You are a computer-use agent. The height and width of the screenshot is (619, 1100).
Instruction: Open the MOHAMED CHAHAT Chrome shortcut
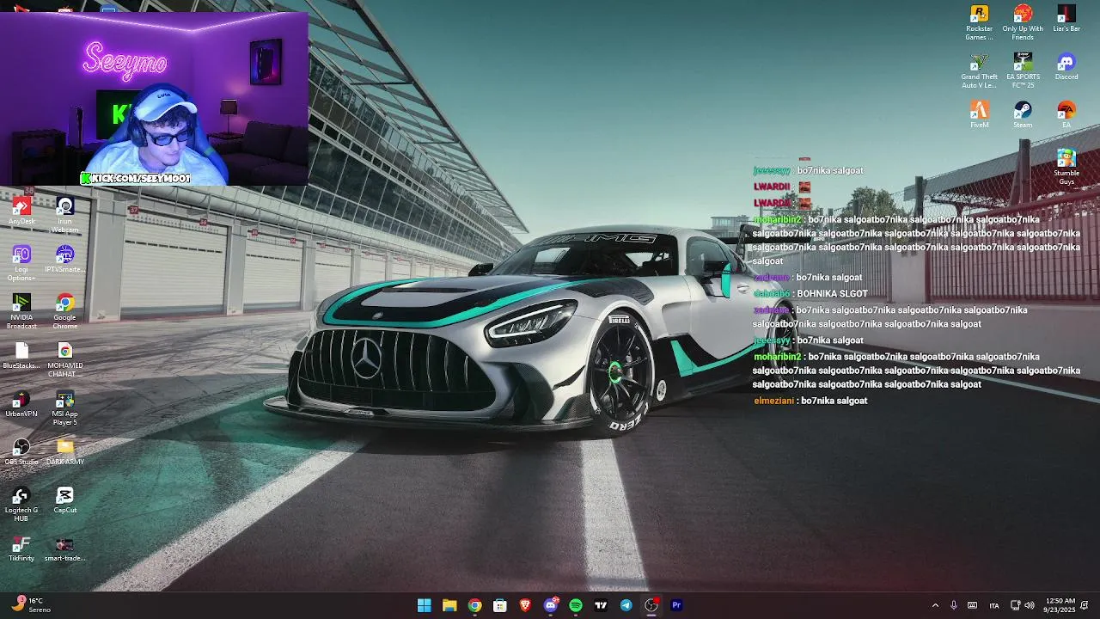click(65, 359)
